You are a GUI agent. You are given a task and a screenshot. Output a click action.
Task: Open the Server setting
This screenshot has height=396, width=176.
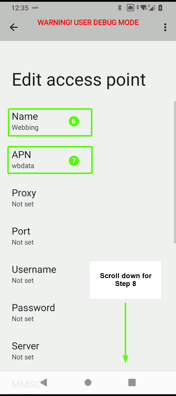[88, 351]
